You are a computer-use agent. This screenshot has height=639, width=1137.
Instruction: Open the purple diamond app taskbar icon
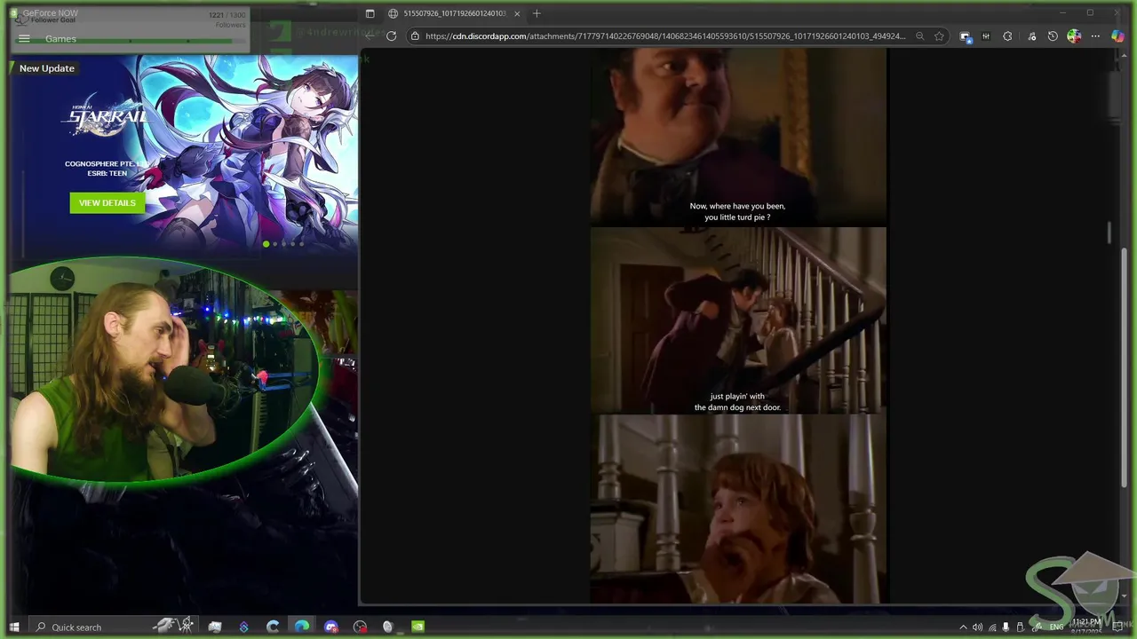(x=244, y=627)
